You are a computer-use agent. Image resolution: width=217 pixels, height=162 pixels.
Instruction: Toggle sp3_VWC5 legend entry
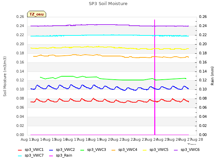click(155, 150)
